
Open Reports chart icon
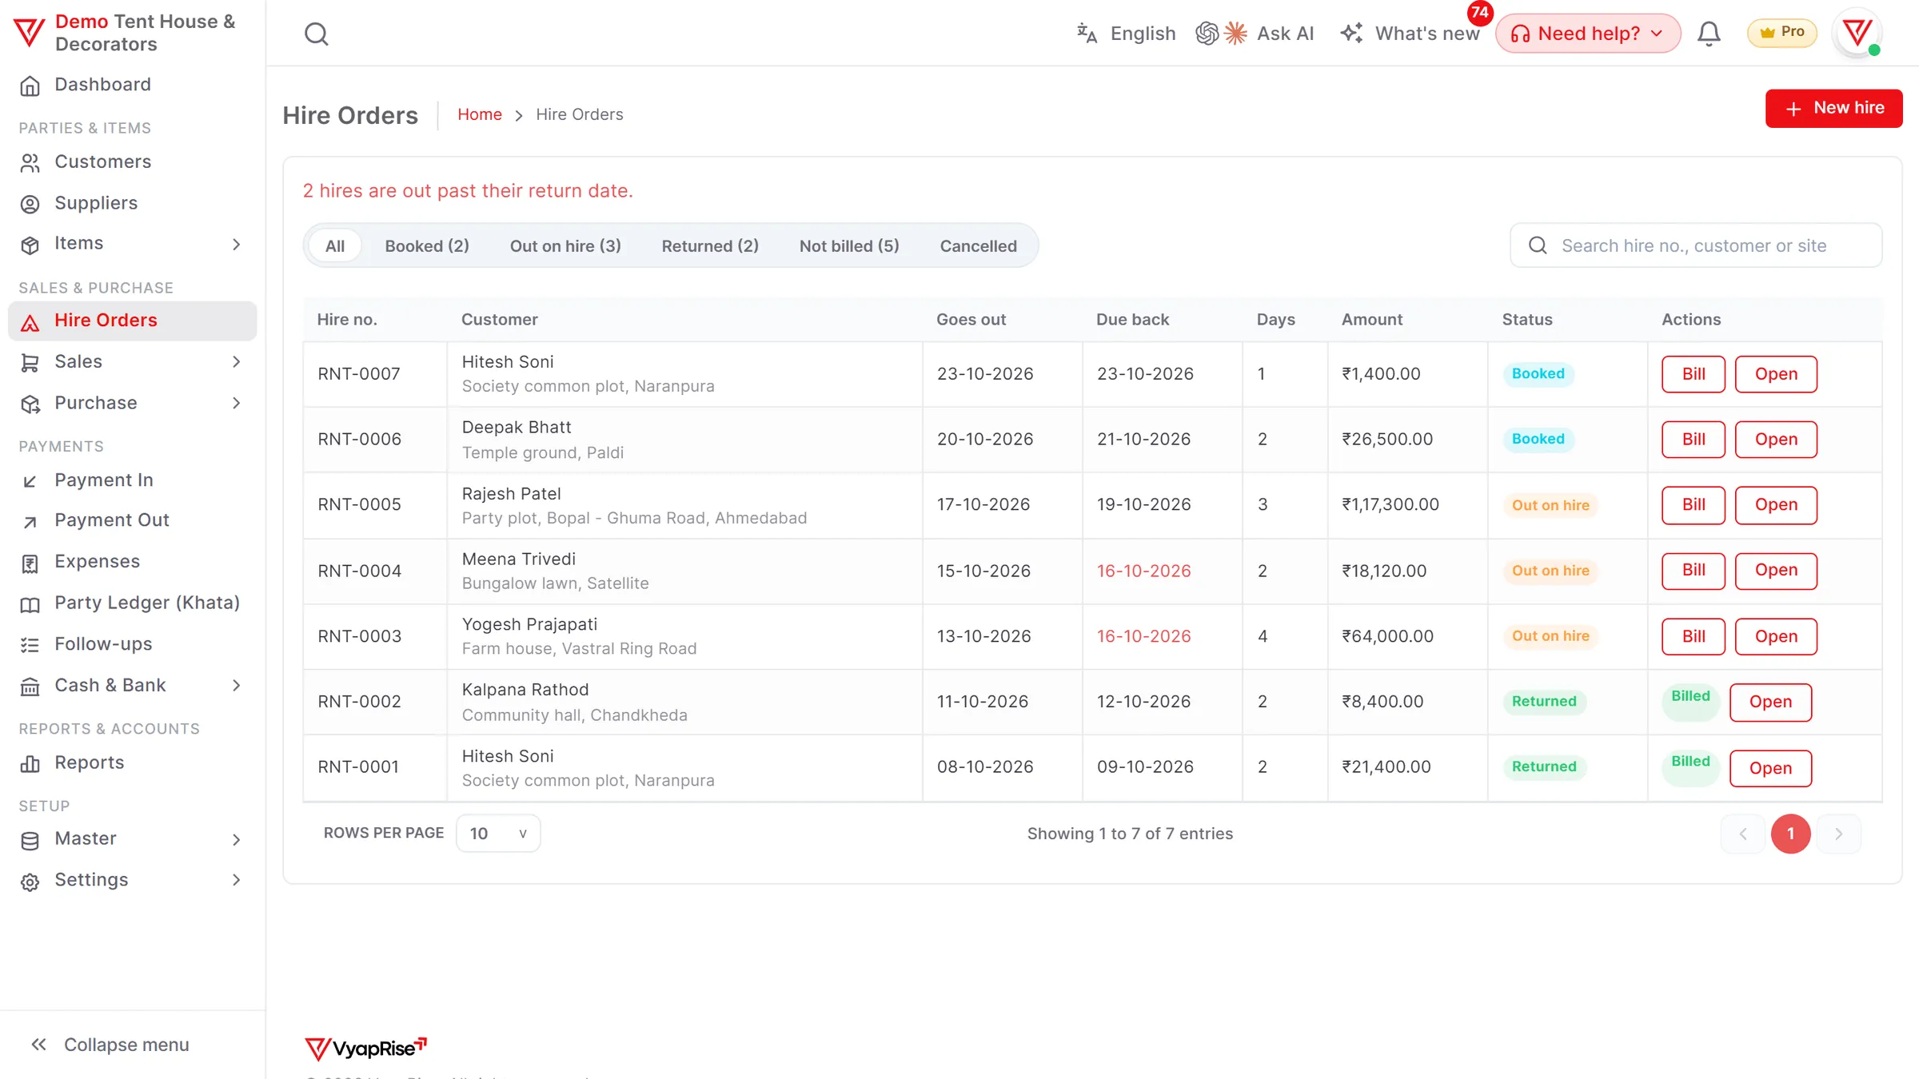[30, 763]
